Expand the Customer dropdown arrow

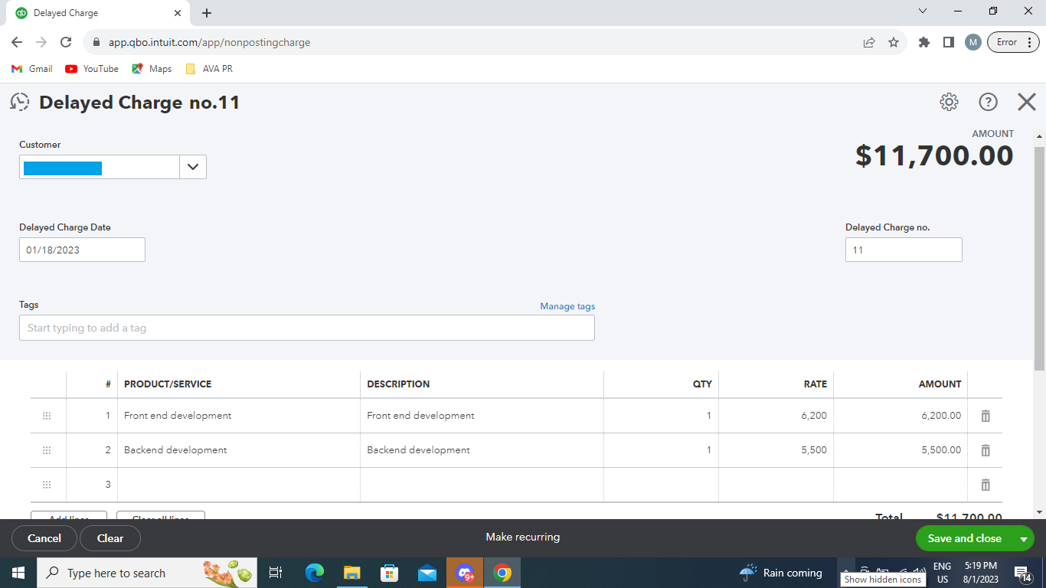193,167
